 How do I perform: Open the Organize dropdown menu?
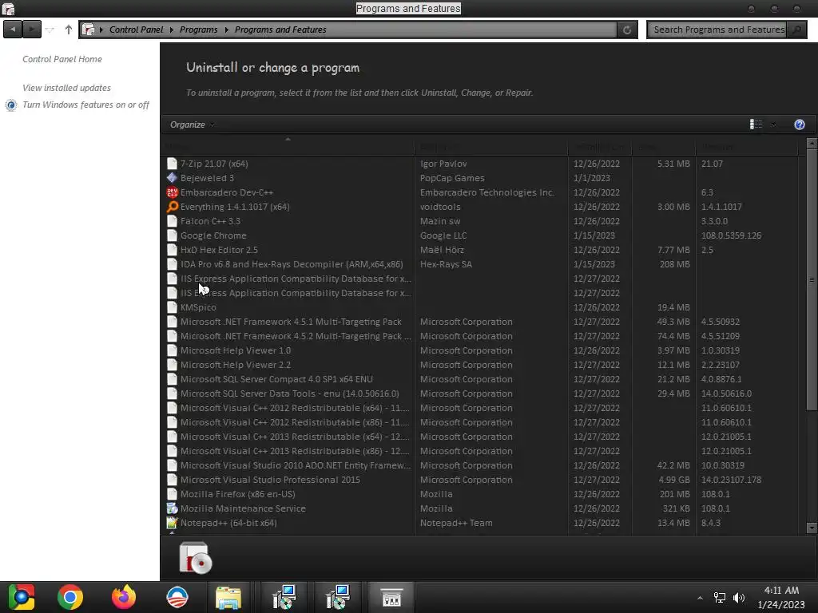click(192, 125)
